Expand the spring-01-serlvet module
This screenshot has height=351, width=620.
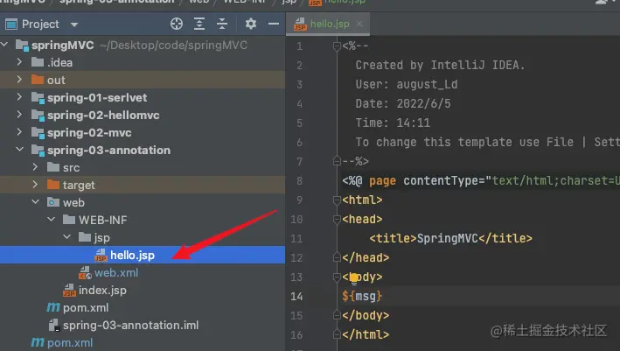click(19, 97)
